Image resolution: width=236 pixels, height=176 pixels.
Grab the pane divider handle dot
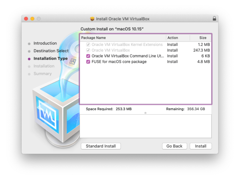[146, 113]
